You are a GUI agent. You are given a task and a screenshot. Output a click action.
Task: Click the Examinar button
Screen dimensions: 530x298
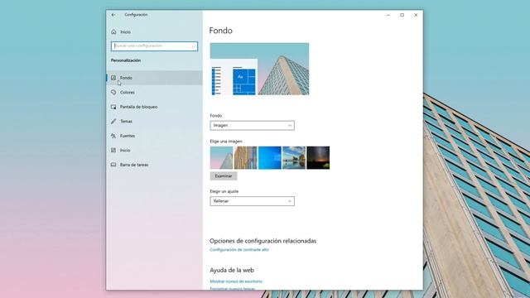click(224, 176)
